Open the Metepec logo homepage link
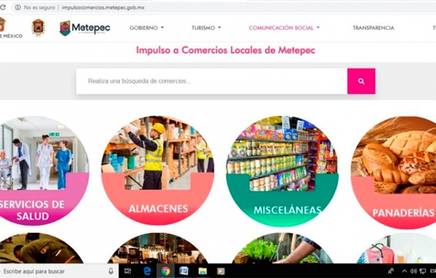This screenshot has width=436, height=278. point(85,28)
